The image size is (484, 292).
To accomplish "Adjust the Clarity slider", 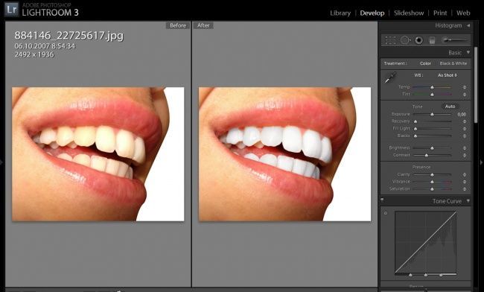I will coord(432,175).
